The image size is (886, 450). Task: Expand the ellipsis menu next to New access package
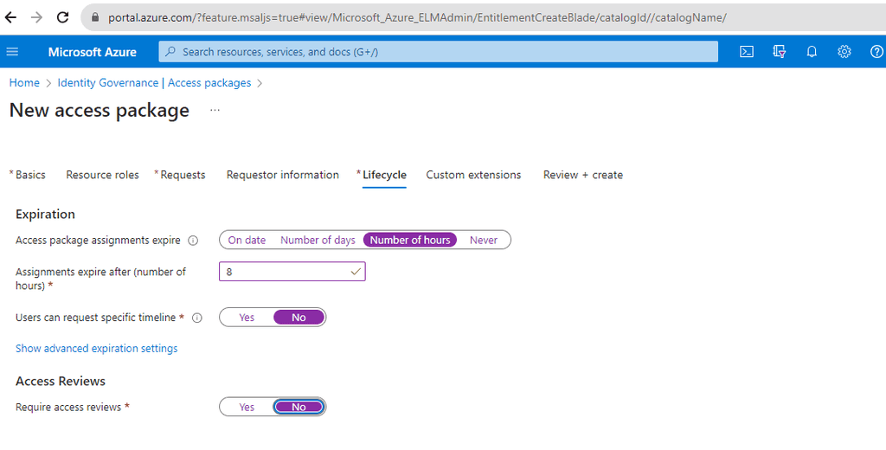coord(215,111)
